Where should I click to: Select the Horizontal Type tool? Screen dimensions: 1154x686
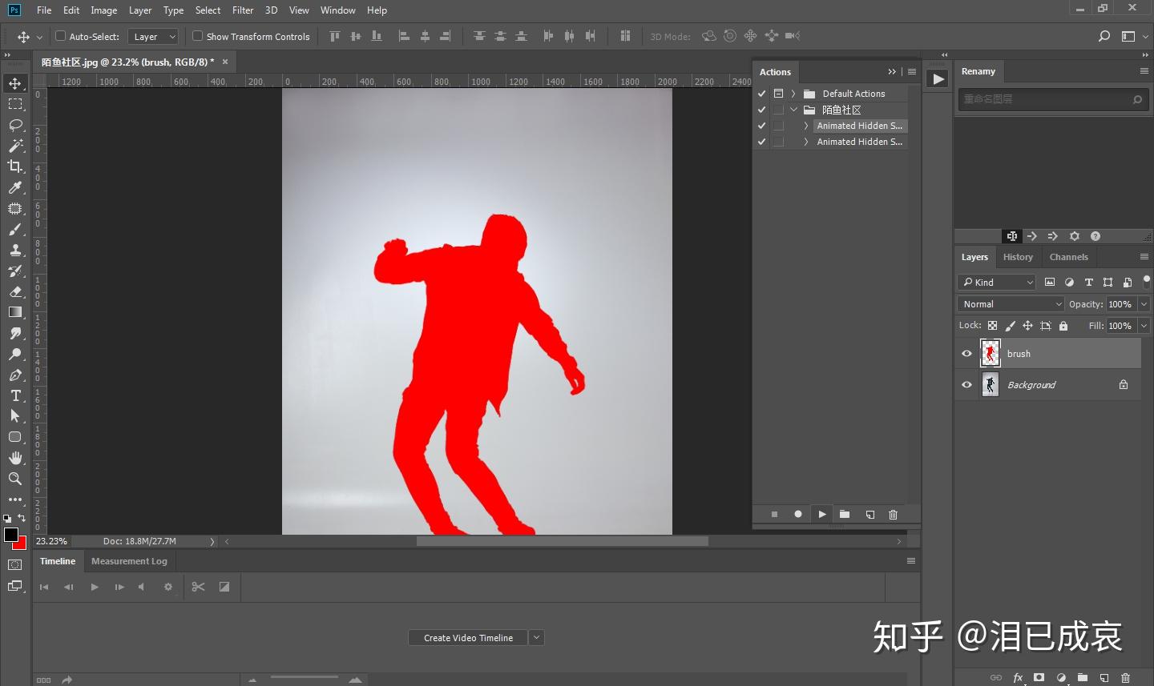15,395
